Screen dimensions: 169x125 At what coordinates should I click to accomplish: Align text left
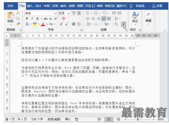click(88, 18)
